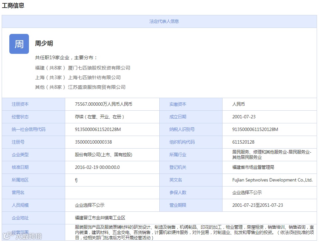Select organization code 611520128

243,142
